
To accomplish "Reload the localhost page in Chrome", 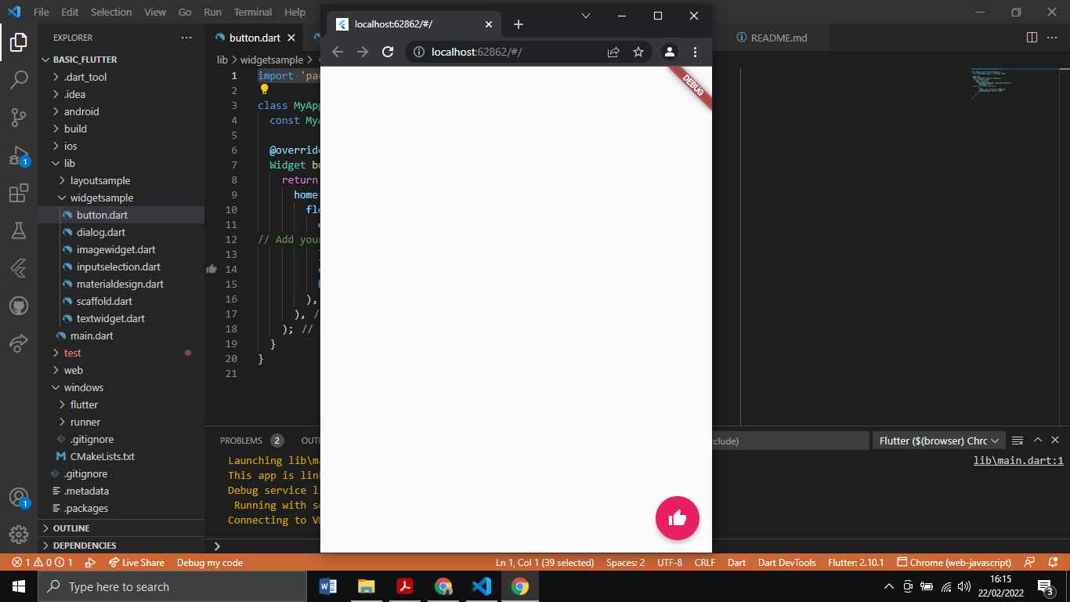I will pyautogui.click(x=388, y=51).
